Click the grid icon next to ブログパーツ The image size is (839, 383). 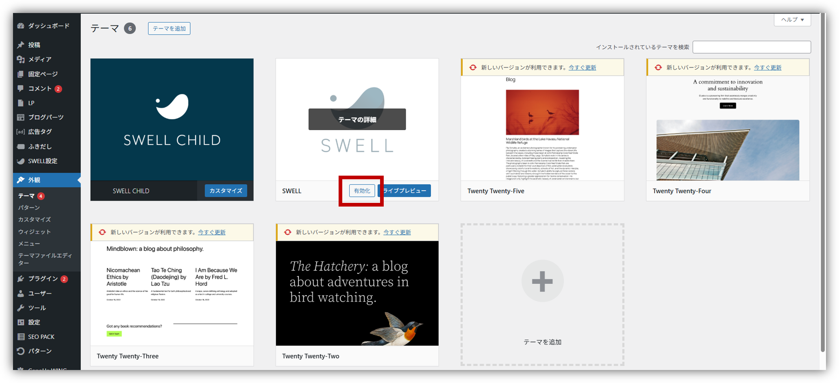tap(21, 117)
